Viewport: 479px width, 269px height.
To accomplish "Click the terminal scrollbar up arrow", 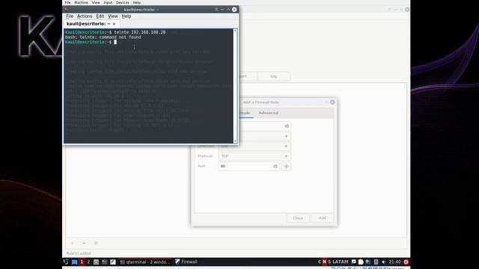I will (235, 31).
